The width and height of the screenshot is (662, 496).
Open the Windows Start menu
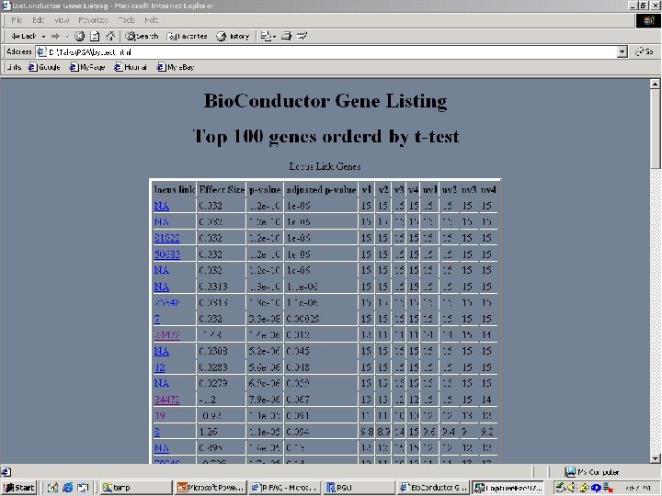click(18, 488)
